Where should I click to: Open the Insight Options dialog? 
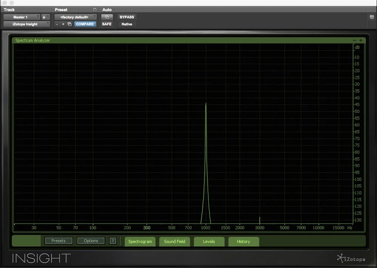pyautogui.click(x=91, y=241)
